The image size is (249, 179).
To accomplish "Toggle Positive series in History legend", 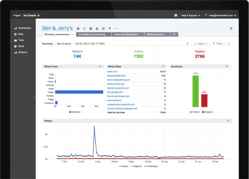I will (123, 166).
